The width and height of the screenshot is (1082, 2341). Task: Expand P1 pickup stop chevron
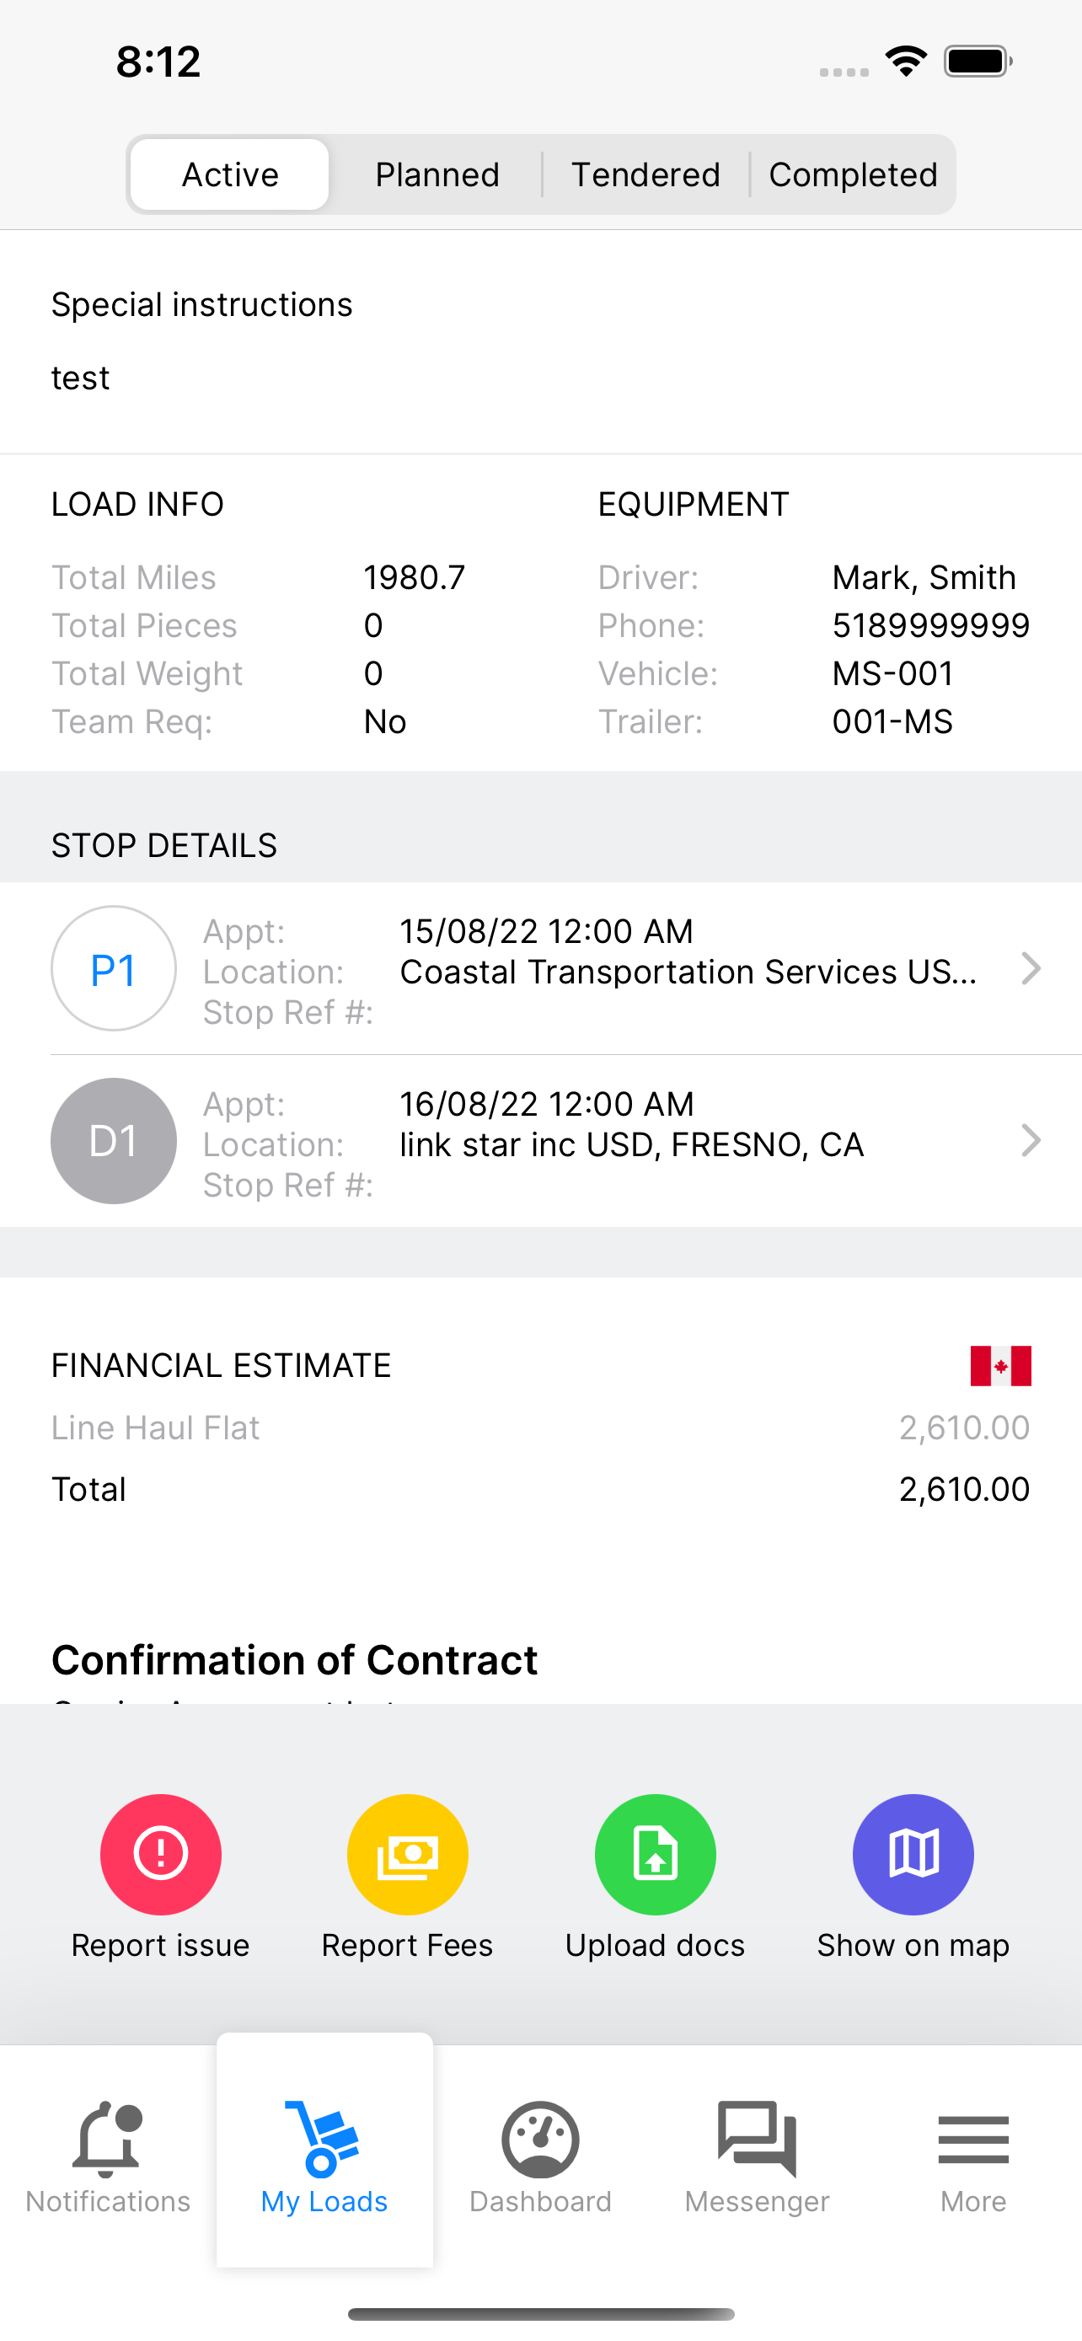tap(1031, 969)
